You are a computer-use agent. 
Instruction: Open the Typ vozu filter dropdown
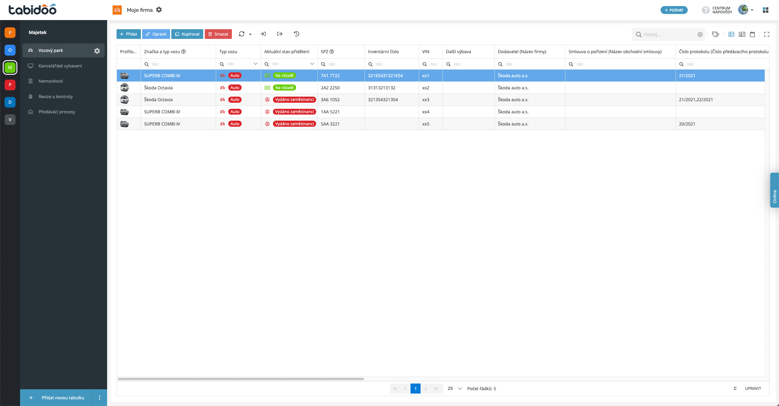click(x=255, y=64)
